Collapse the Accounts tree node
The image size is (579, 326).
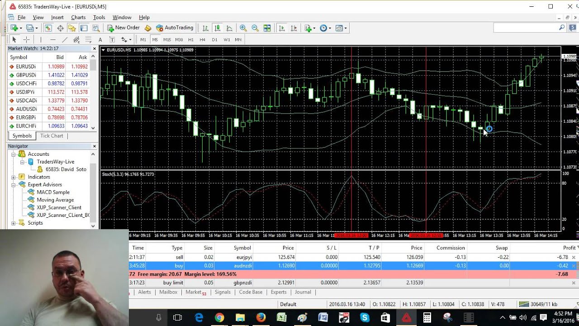[x=14, y=154]
